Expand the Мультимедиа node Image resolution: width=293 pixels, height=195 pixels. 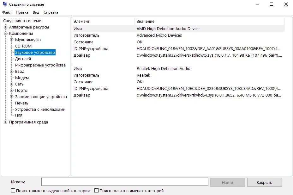tap(12, 40)
